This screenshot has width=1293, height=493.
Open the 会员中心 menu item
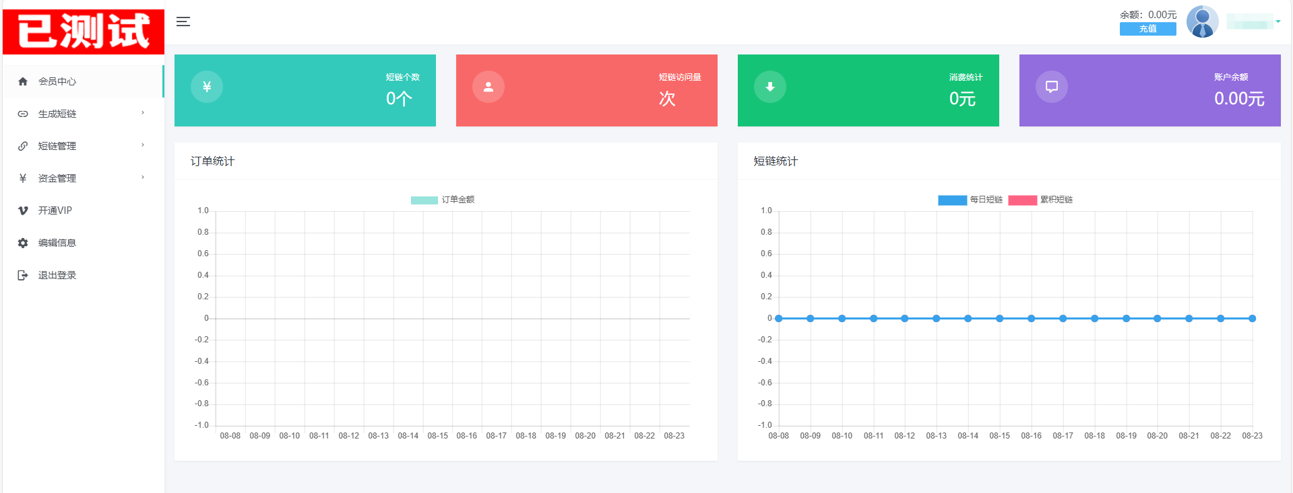click(x=83, y=81)
